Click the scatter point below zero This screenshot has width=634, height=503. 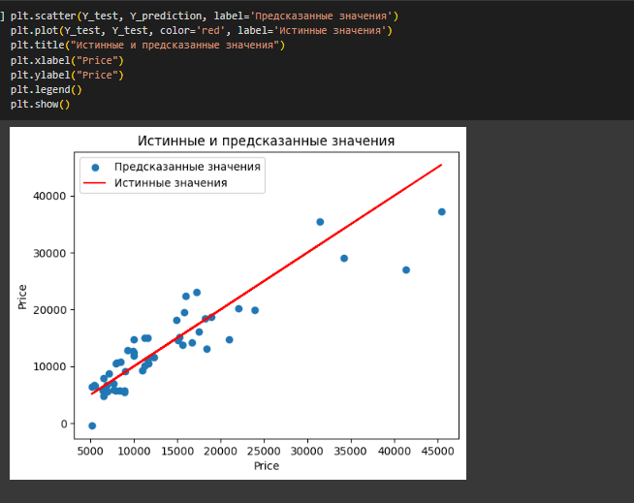pyautogui.click(x=92, y=425)
